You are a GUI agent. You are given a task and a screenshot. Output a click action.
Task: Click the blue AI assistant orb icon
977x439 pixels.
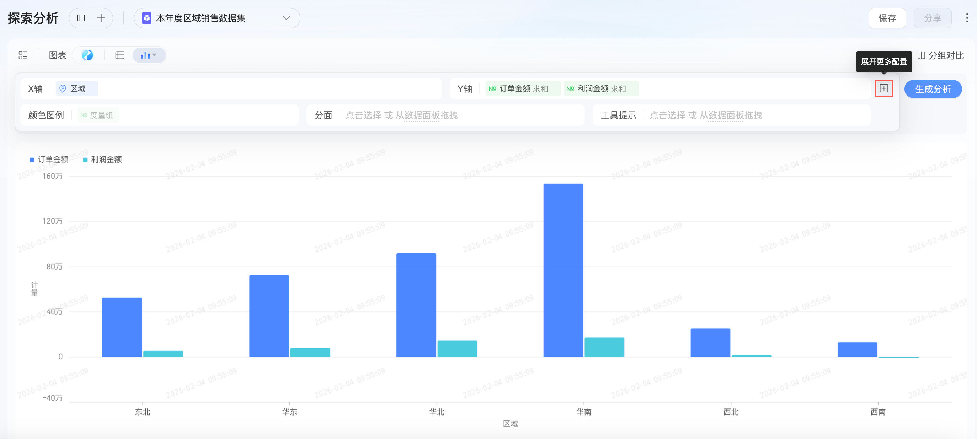point(87,55)
